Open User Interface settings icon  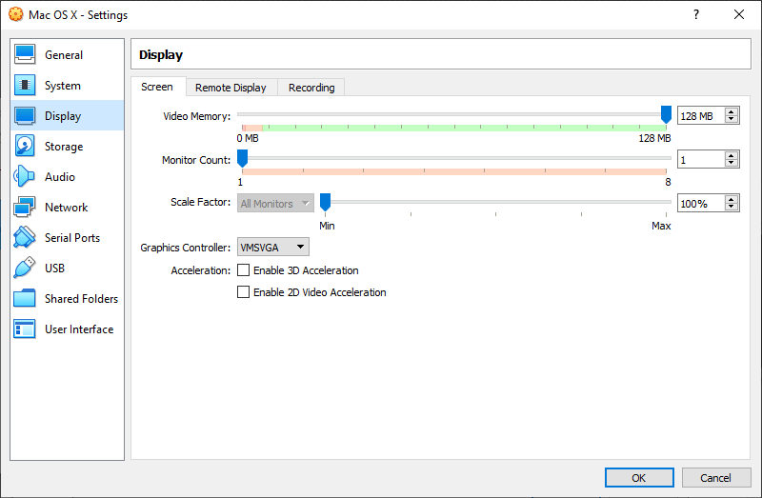click(26, 329)
